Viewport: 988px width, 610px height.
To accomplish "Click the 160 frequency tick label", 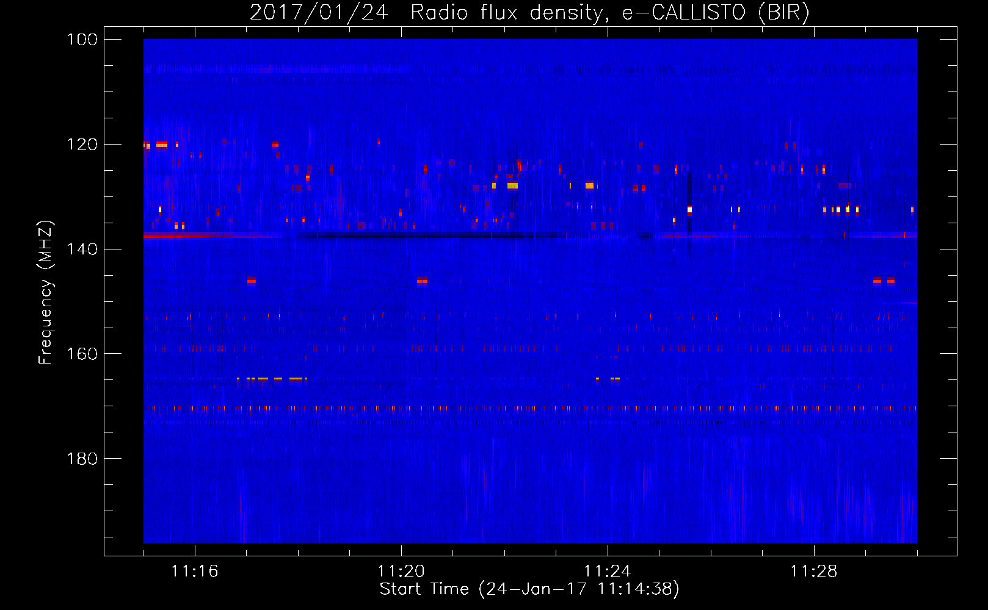I will pyautogui.click(x=82, y=354).
